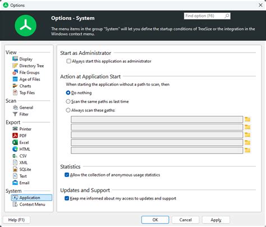Browse folder for second scan path
The width and height of the screenshot is (266, 227).
pyautogui.click(x=247, y=127)
